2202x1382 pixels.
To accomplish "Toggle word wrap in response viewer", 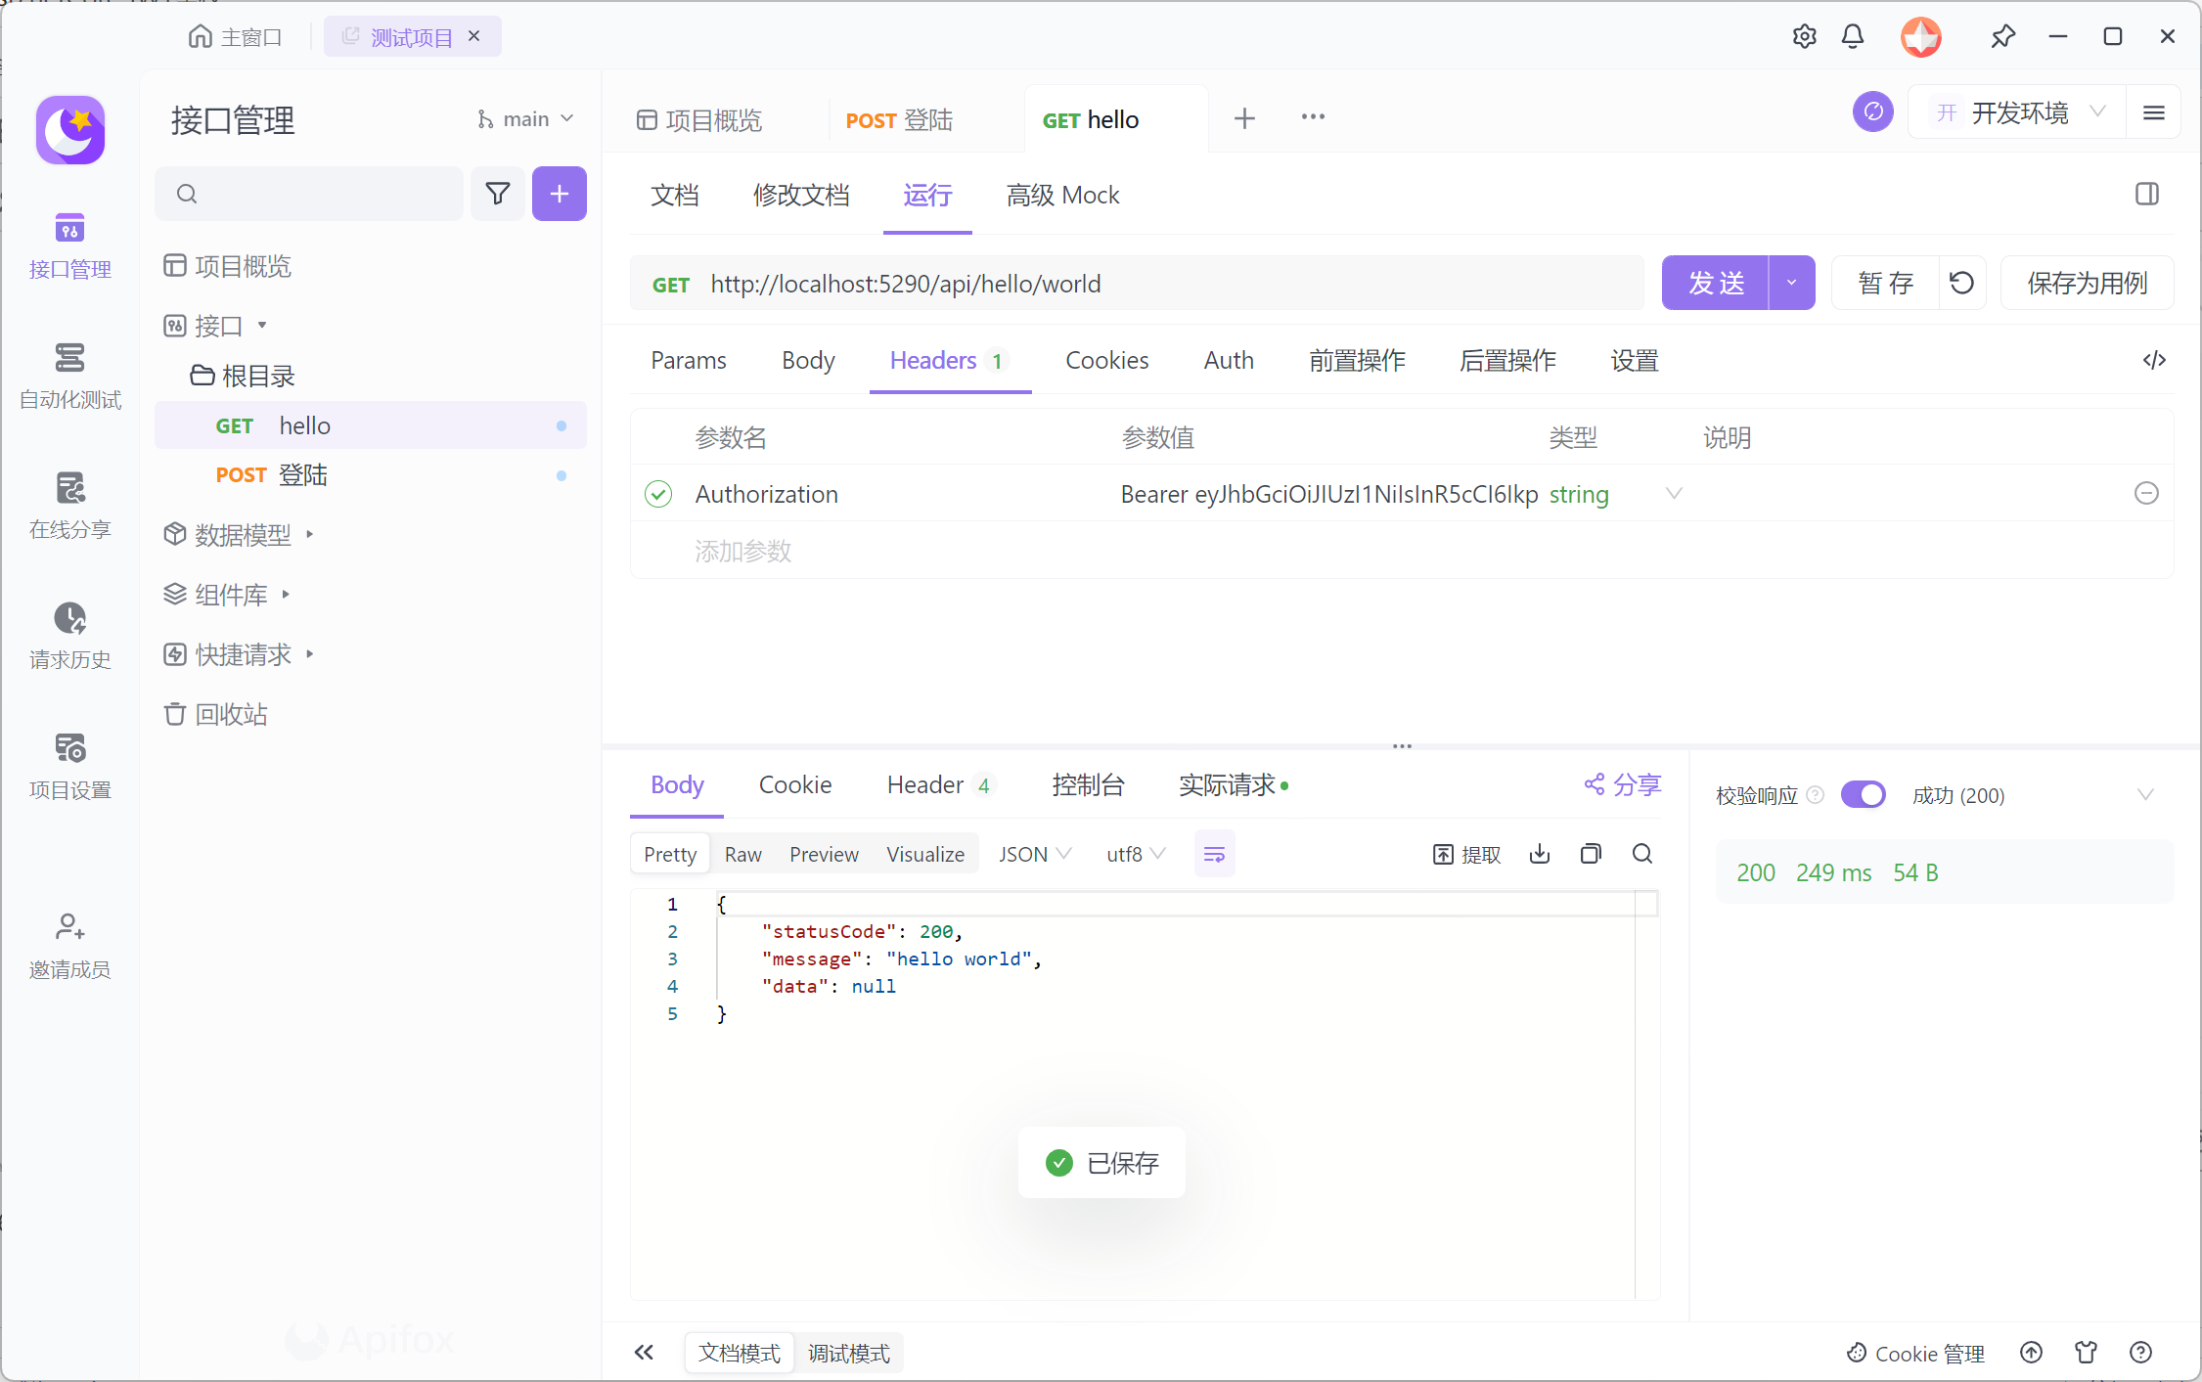I will pyautogui.click(x=1214, y=854).
